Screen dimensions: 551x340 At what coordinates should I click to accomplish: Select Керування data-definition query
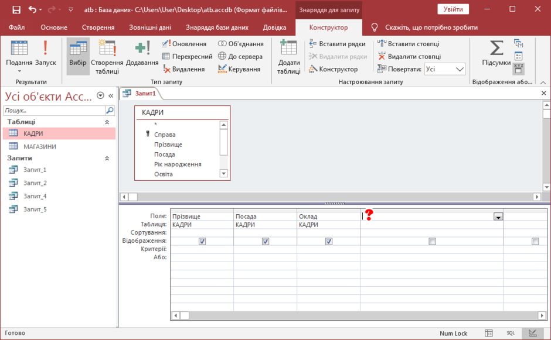tap(239, 69)
